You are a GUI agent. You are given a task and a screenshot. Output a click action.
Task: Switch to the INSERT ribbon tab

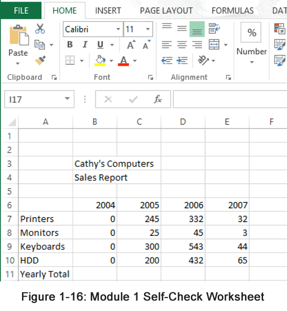point(108,11)
